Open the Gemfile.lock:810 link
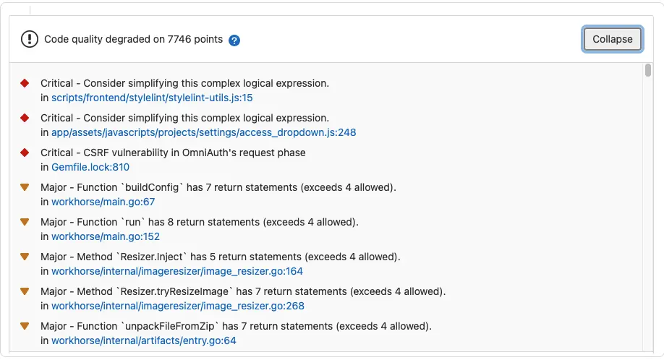The image size is (664, 360). [90, 167]
